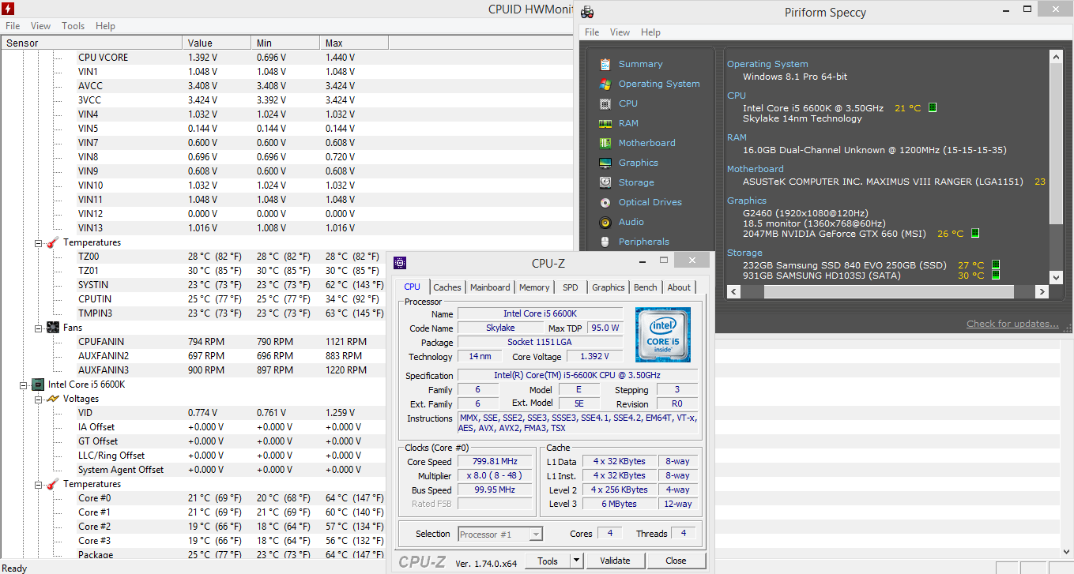Image resolution: width=1074 pixels, height=574 pixels.
Task: Click the Motherboard heading in Speccy summary
Action: [x=756, y=168]
